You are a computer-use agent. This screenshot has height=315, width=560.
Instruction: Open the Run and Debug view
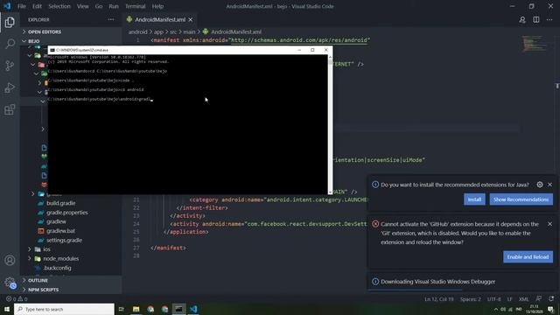click(x=10, y=87)
